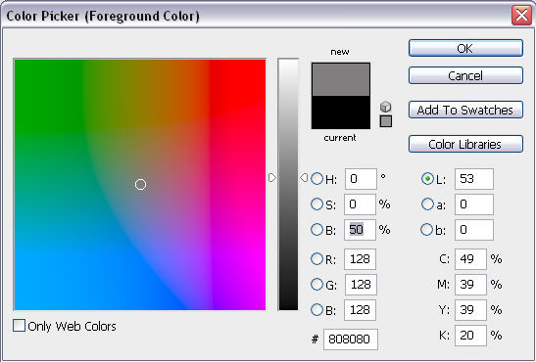Click the right slider arrow on the lightness strip
This screenshot has width=536, height=362.
tap(304, 178)
